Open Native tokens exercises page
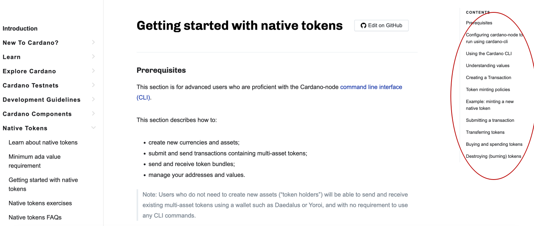534x226 pixels. click(x=40, y=203)
